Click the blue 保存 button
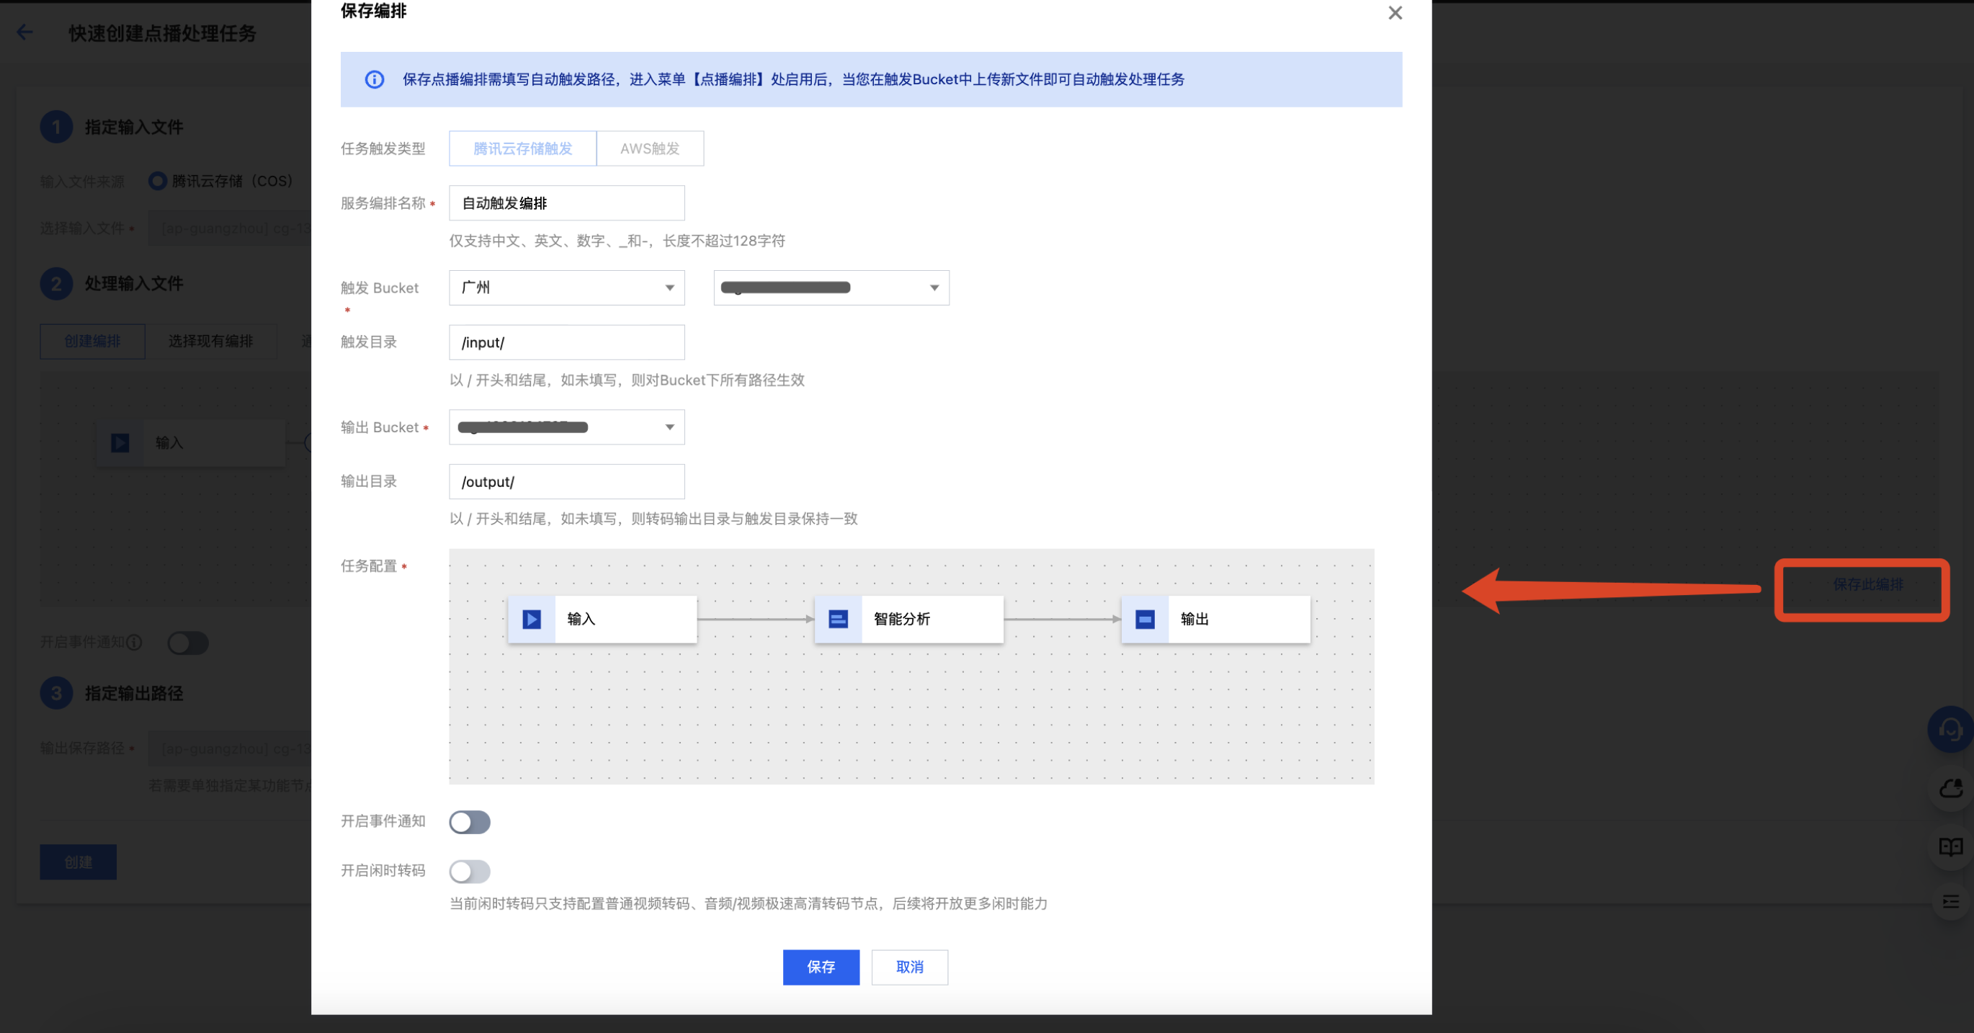This screenshot has width=1974, height=1033. click(821, 967)
